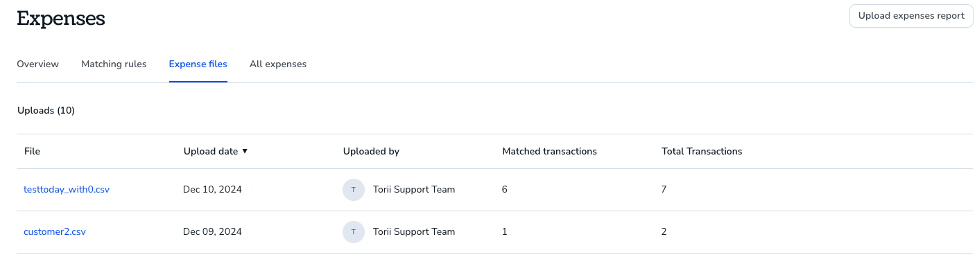977x257 pixels.
Task: Click the Upload expenses report button
Action: (911, 15)
